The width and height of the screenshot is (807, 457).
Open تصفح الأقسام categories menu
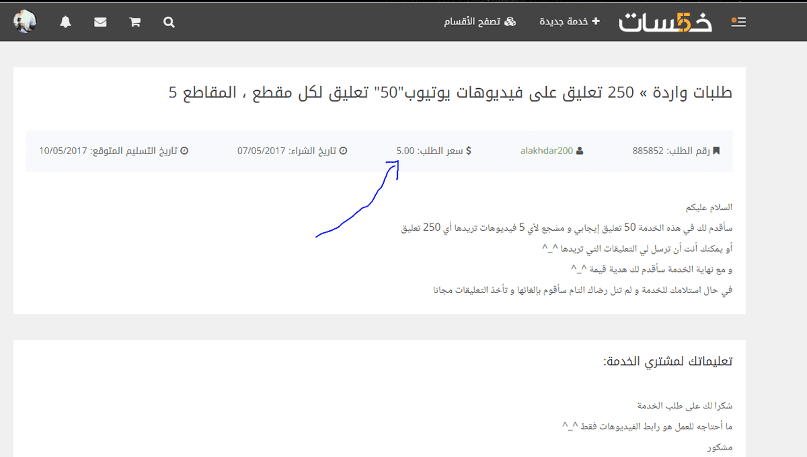[x=480, y=22]
